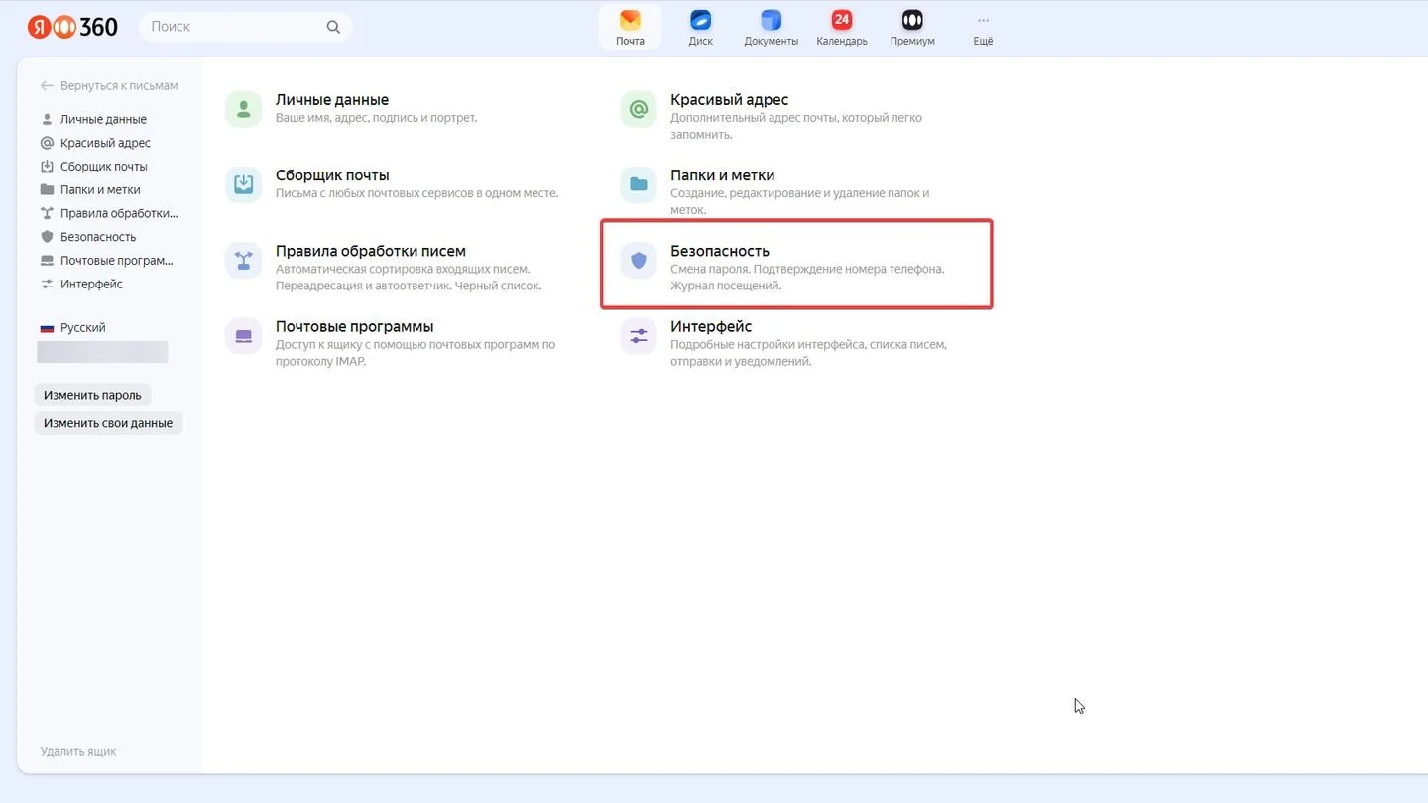Click the Интерфейс sliders tile icon
The height and width of the screenshot is (803, 1428).
pyautogui.click(x=639, y=336)
